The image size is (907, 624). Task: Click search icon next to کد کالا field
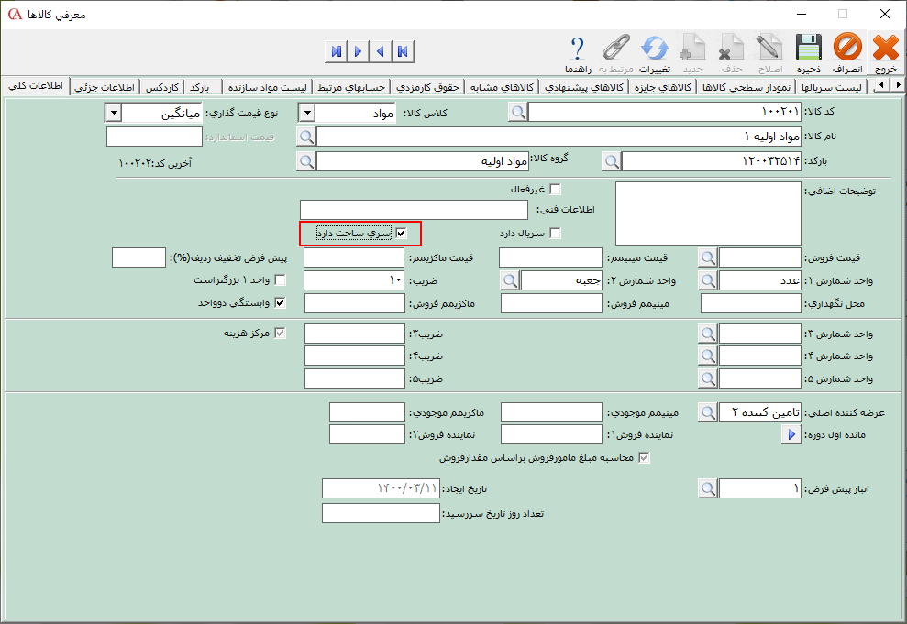coord(518,112)
